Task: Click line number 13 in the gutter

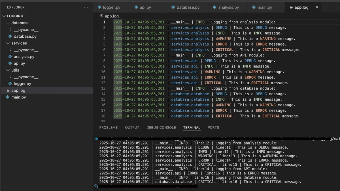Action: coord(103,88)
